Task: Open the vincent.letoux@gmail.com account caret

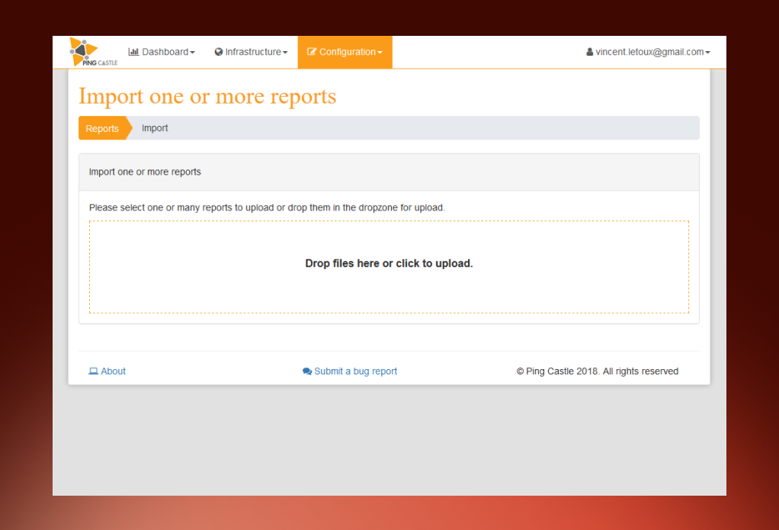Action: click(x=707, y=52)
